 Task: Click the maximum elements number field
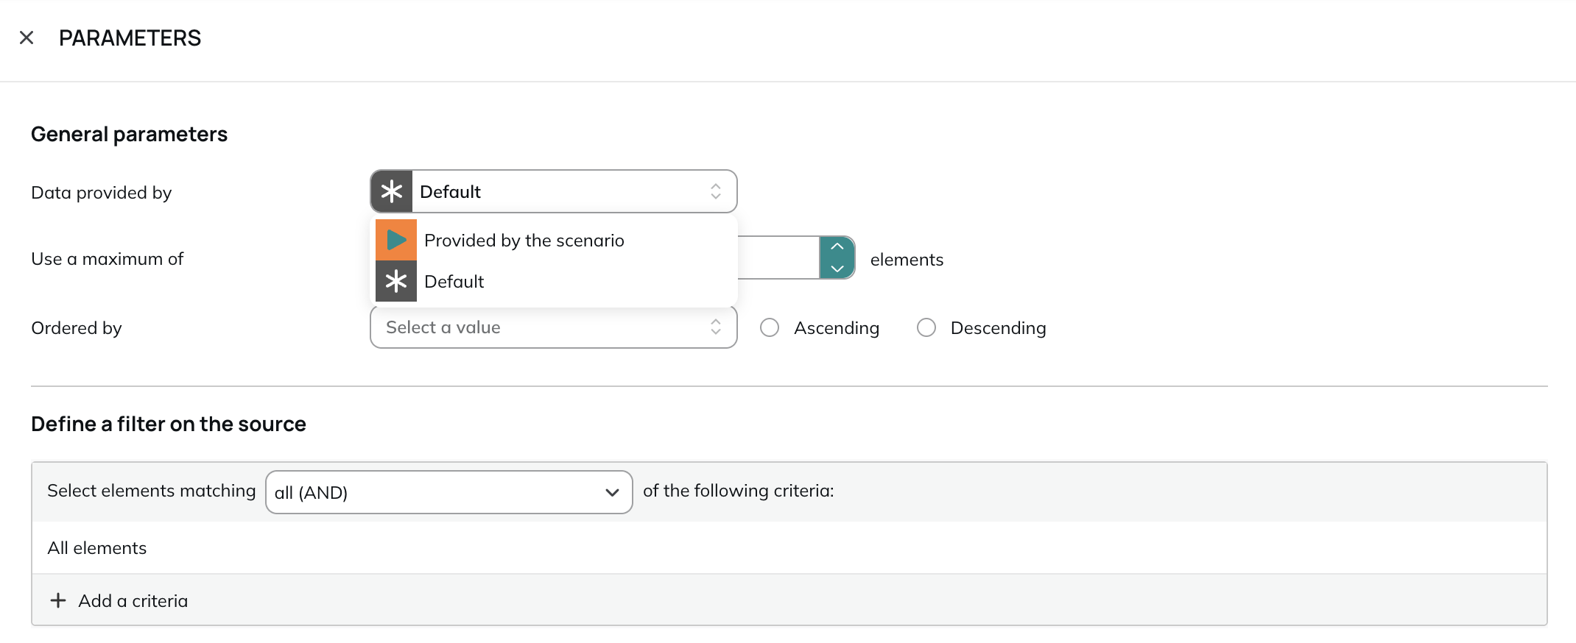click(x=778, y=257)
